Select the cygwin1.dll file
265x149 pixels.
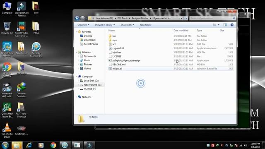tap(171, 48)
